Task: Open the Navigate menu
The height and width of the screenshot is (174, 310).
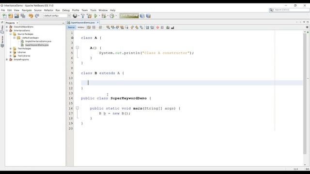Action: tap(27, 10)
